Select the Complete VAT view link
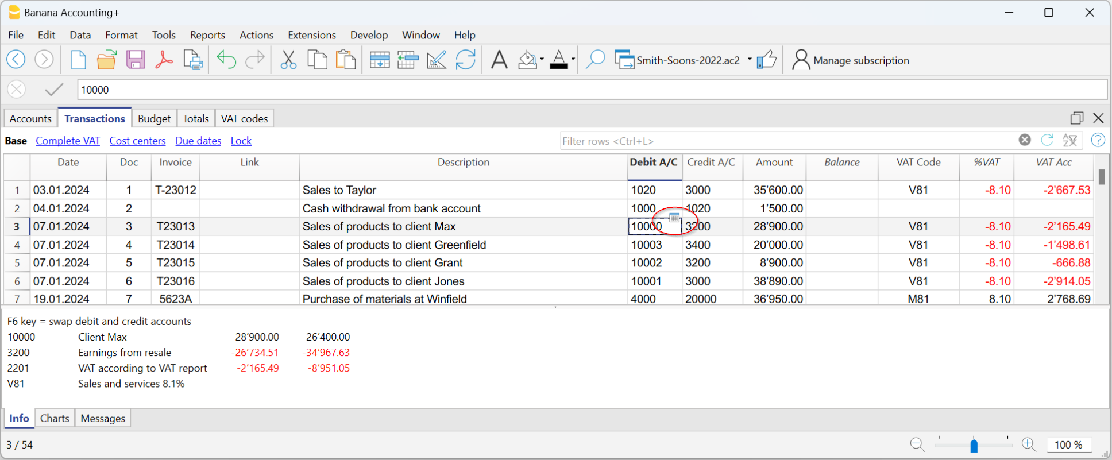1112x460 pixels. coord(68,141)
